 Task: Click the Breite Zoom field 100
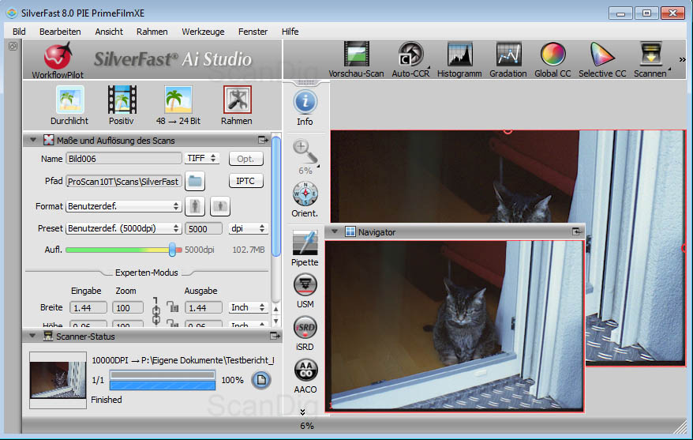tap(127, 307)
